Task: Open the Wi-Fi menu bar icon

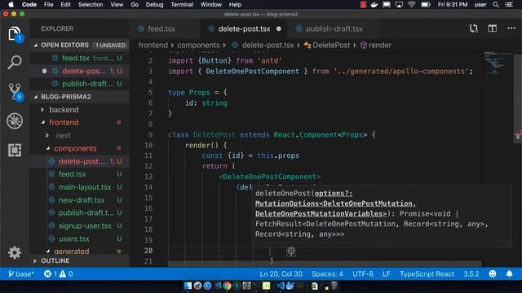Action: [x=411, y=5]
